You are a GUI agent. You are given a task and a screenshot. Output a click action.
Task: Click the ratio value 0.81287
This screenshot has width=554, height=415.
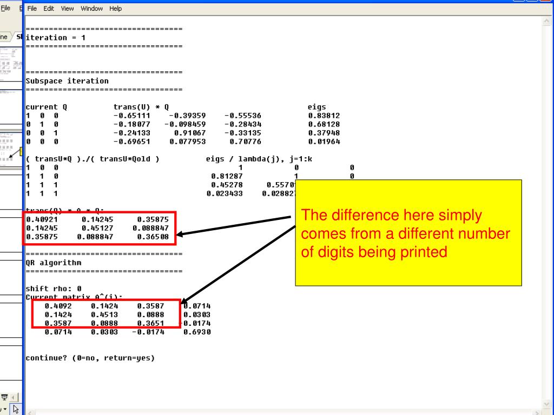point(227,176)
